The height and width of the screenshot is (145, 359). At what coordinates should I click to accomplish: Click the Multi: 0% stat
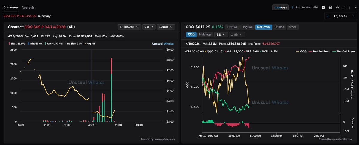[x=101, y=36]
